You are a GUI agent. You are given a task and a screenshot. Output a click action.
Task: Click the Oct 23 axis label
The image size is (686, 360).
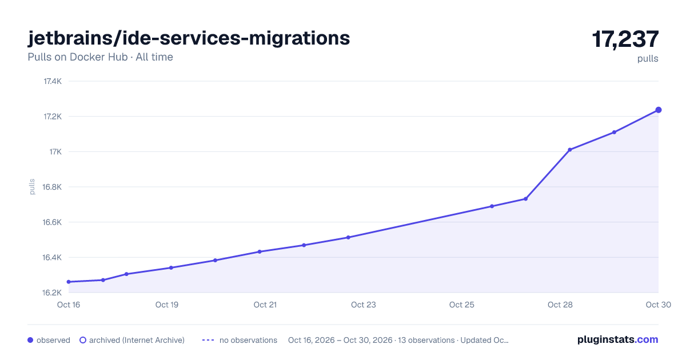tap(364, 305)
